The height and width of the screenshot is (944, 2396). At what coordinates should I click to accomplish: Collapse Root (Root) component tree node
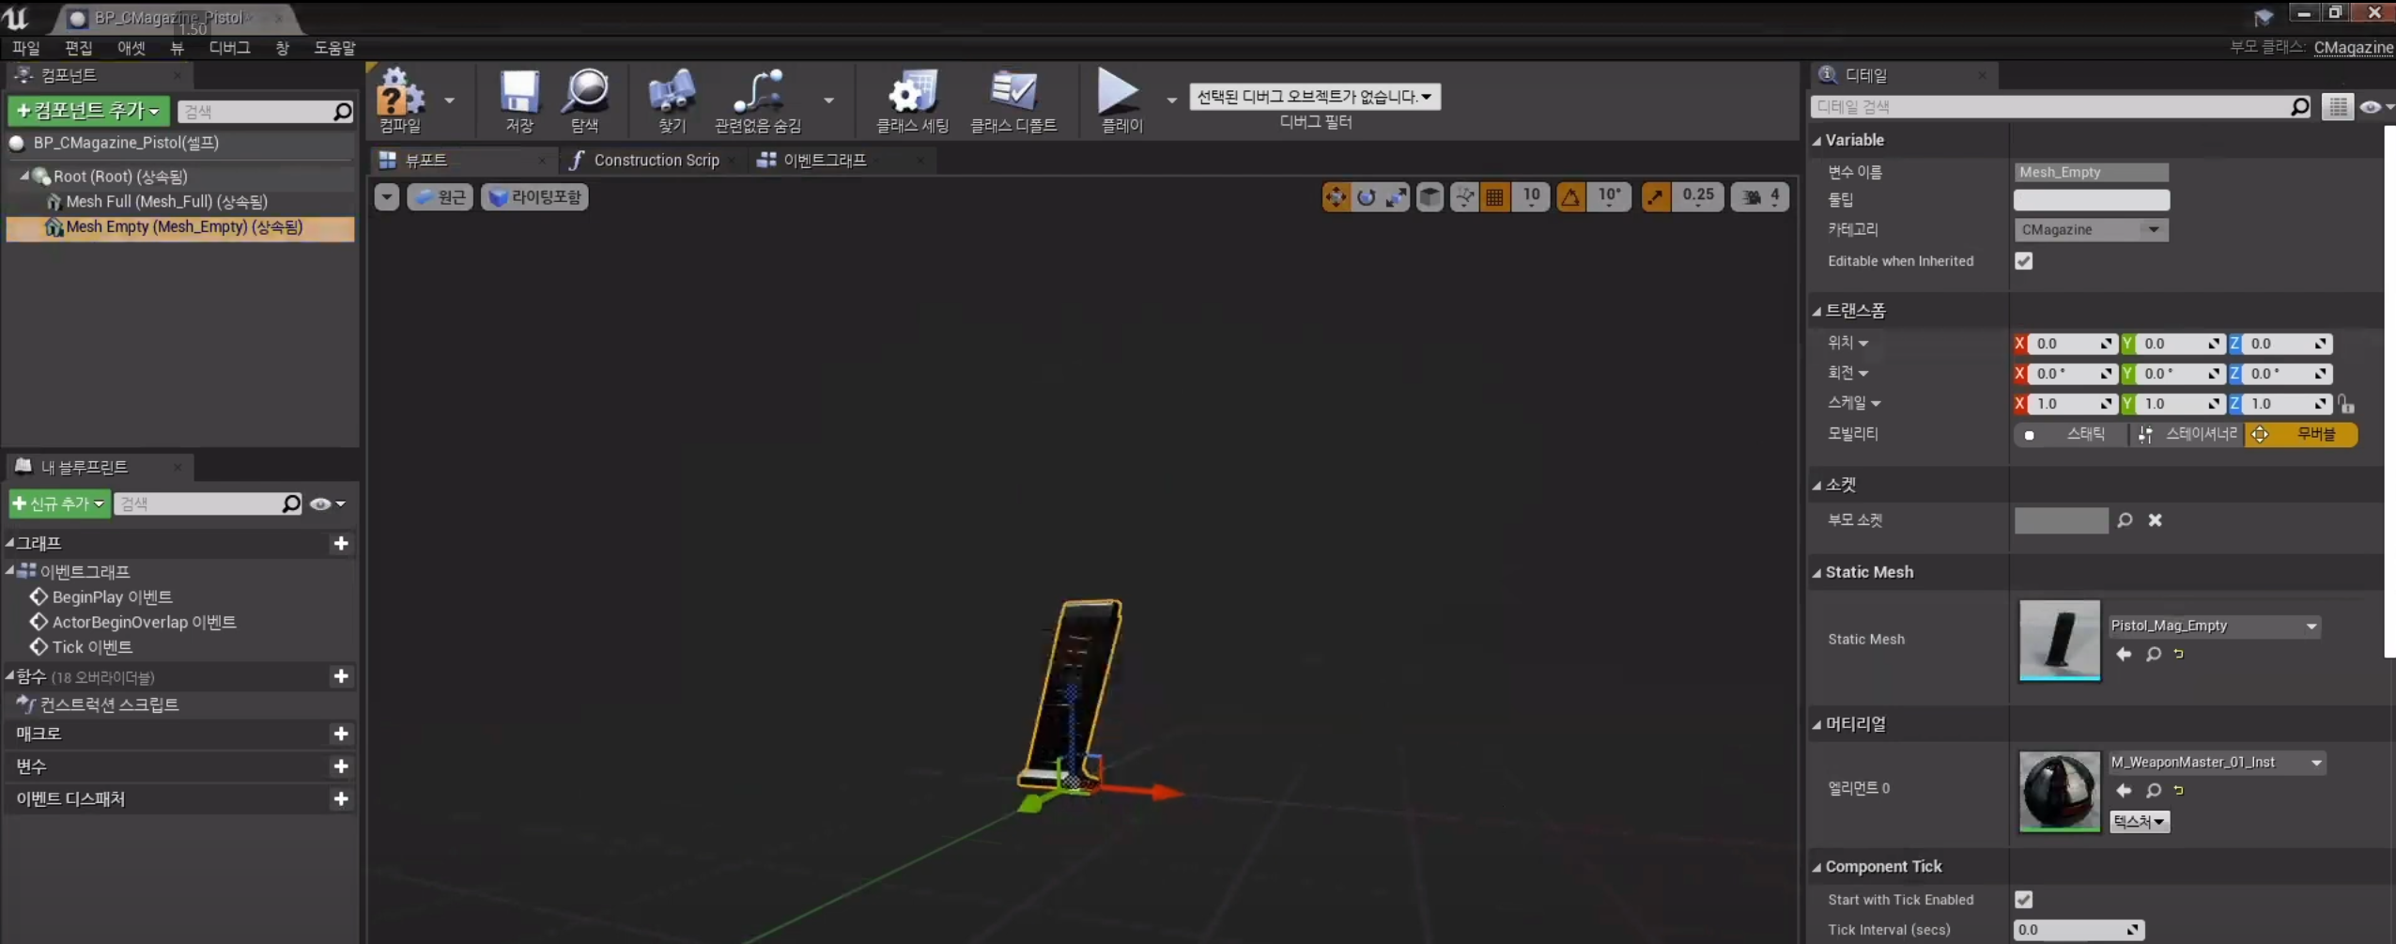(25, 176)
